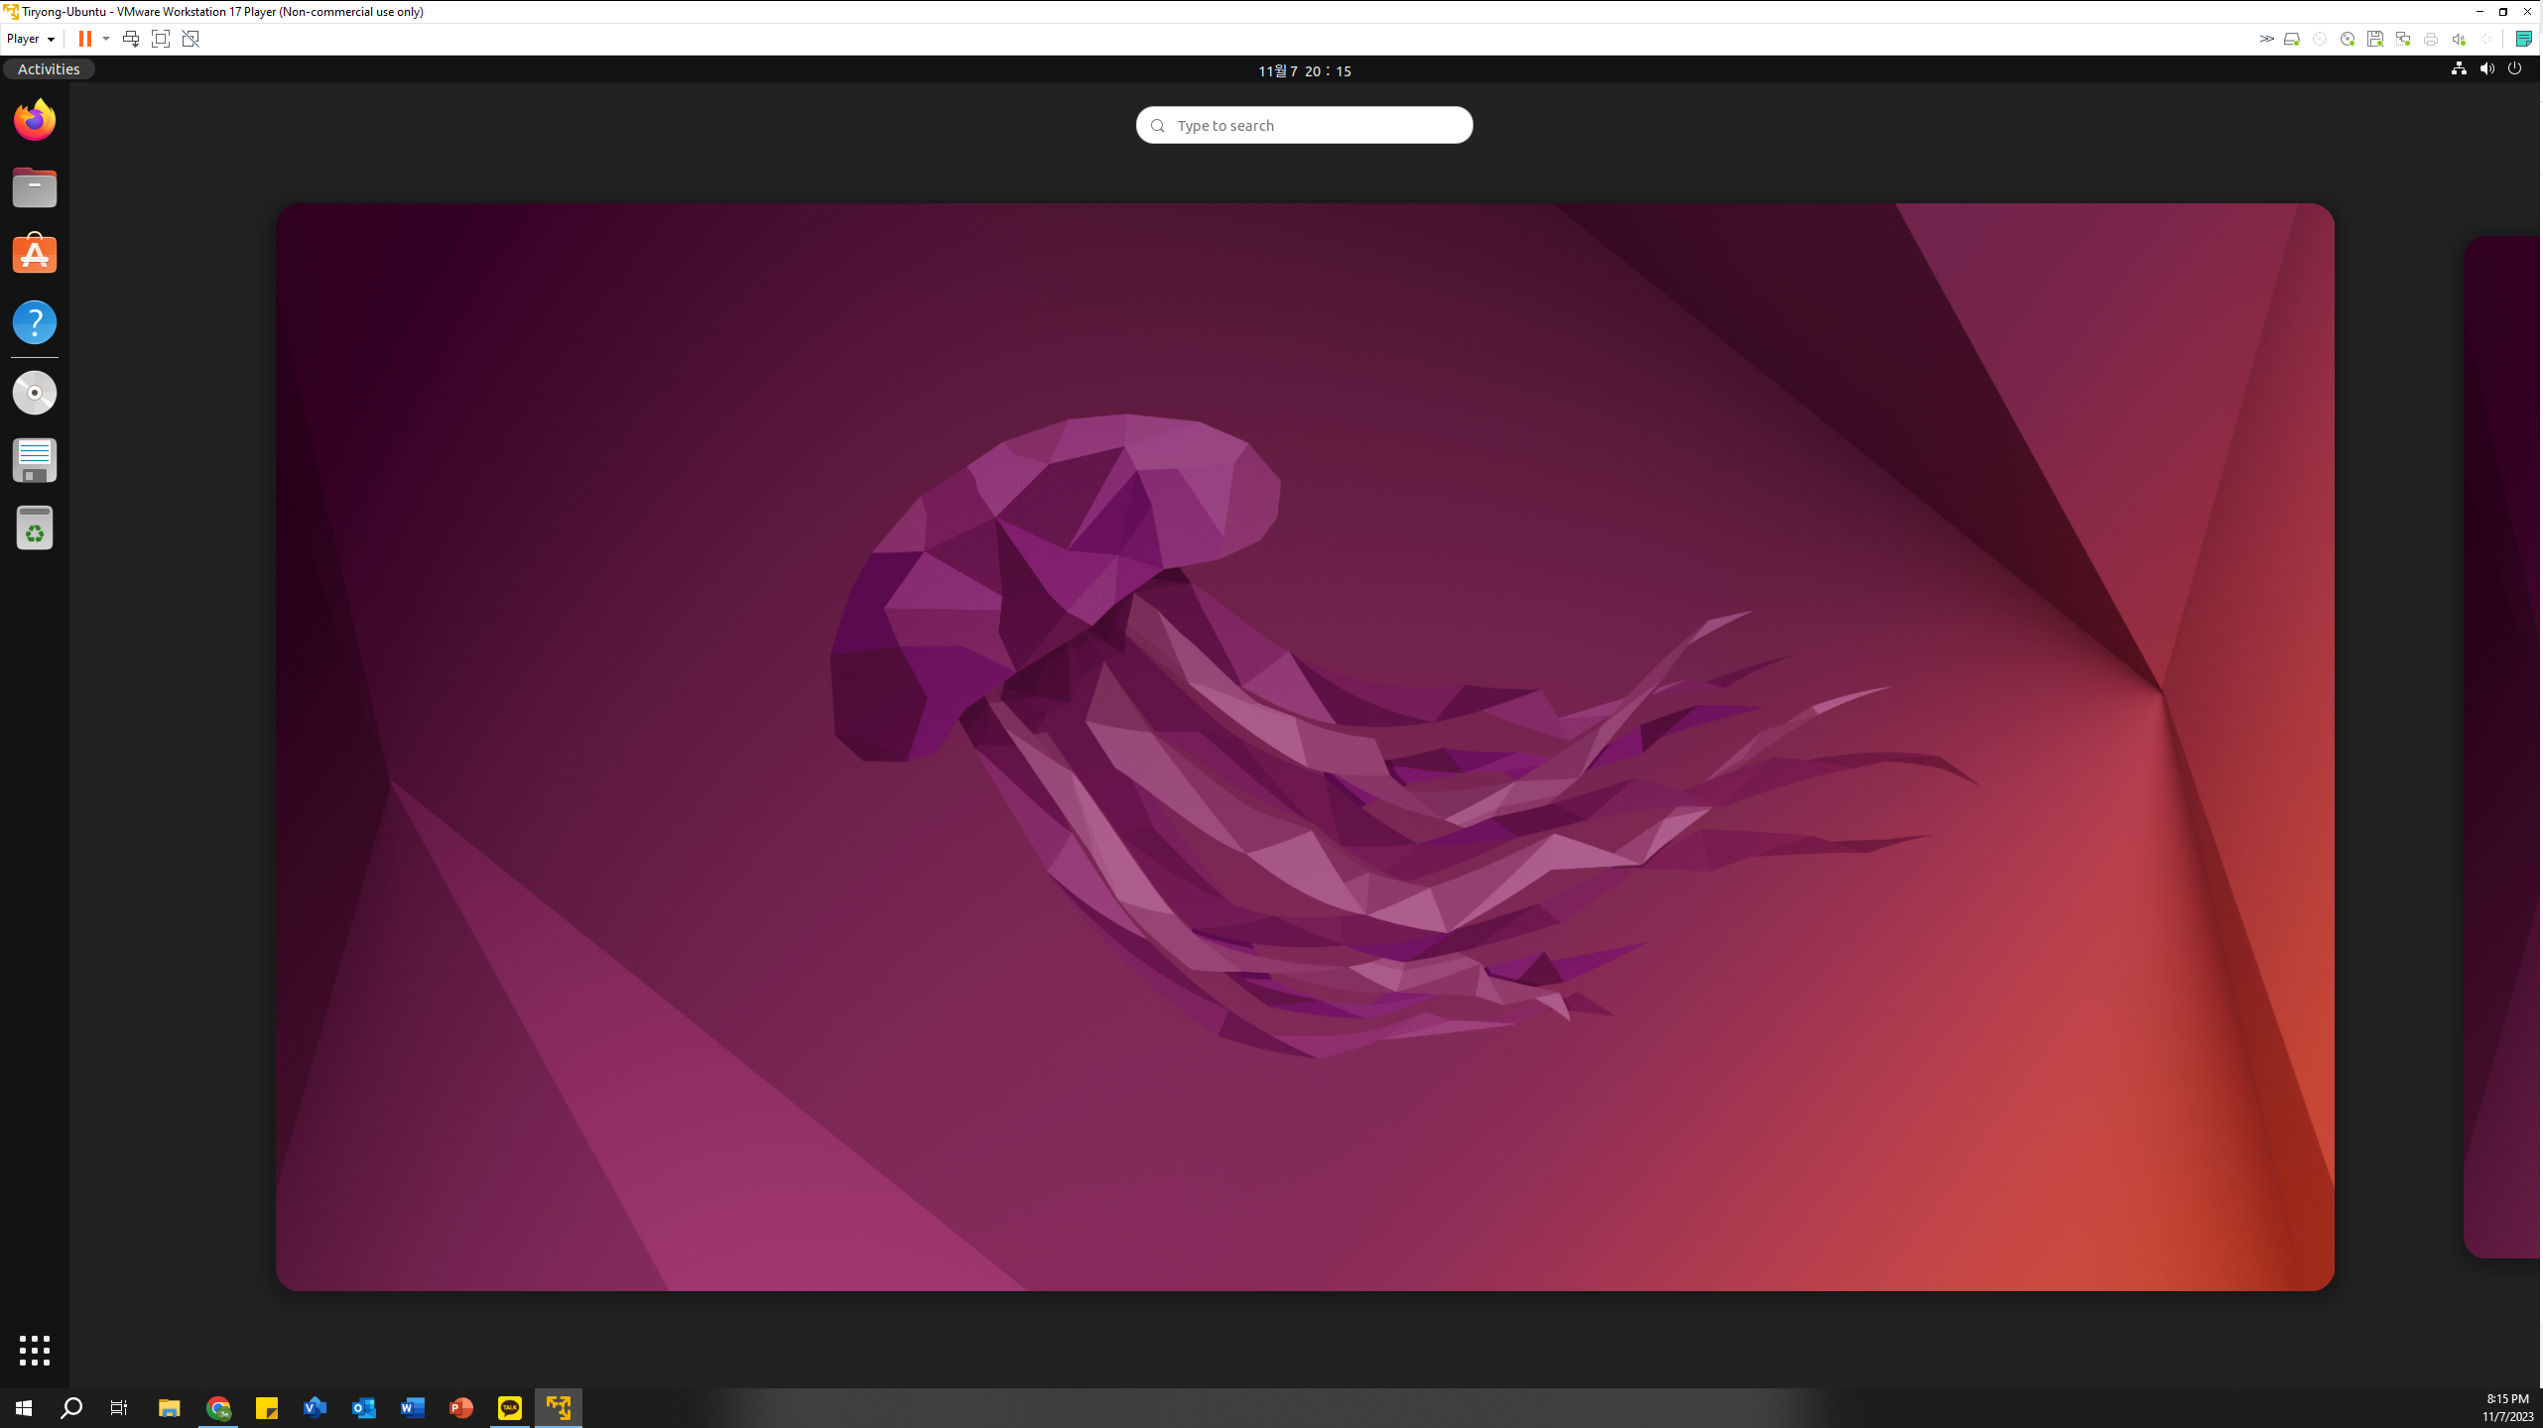Open Microsoft Word from the taskbar
2543x1428 pixels.
413,1408
